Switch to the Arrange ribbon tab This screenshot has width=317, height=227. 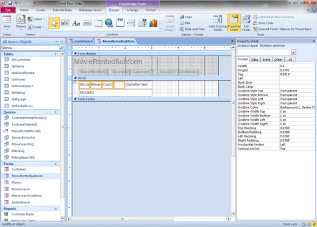tap(132, 10)
